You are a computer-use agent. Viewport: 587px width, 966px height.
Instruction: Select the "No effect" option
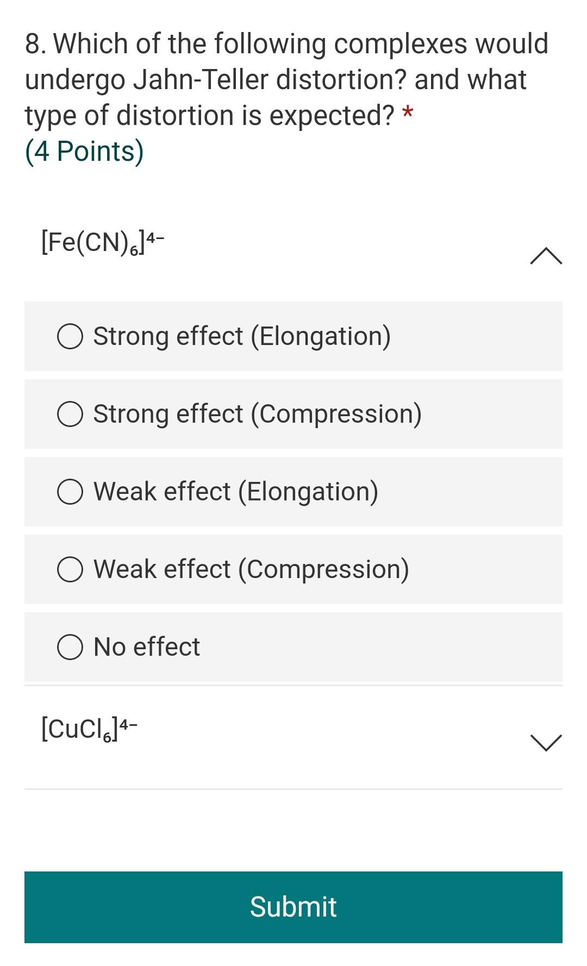point(69,647)
